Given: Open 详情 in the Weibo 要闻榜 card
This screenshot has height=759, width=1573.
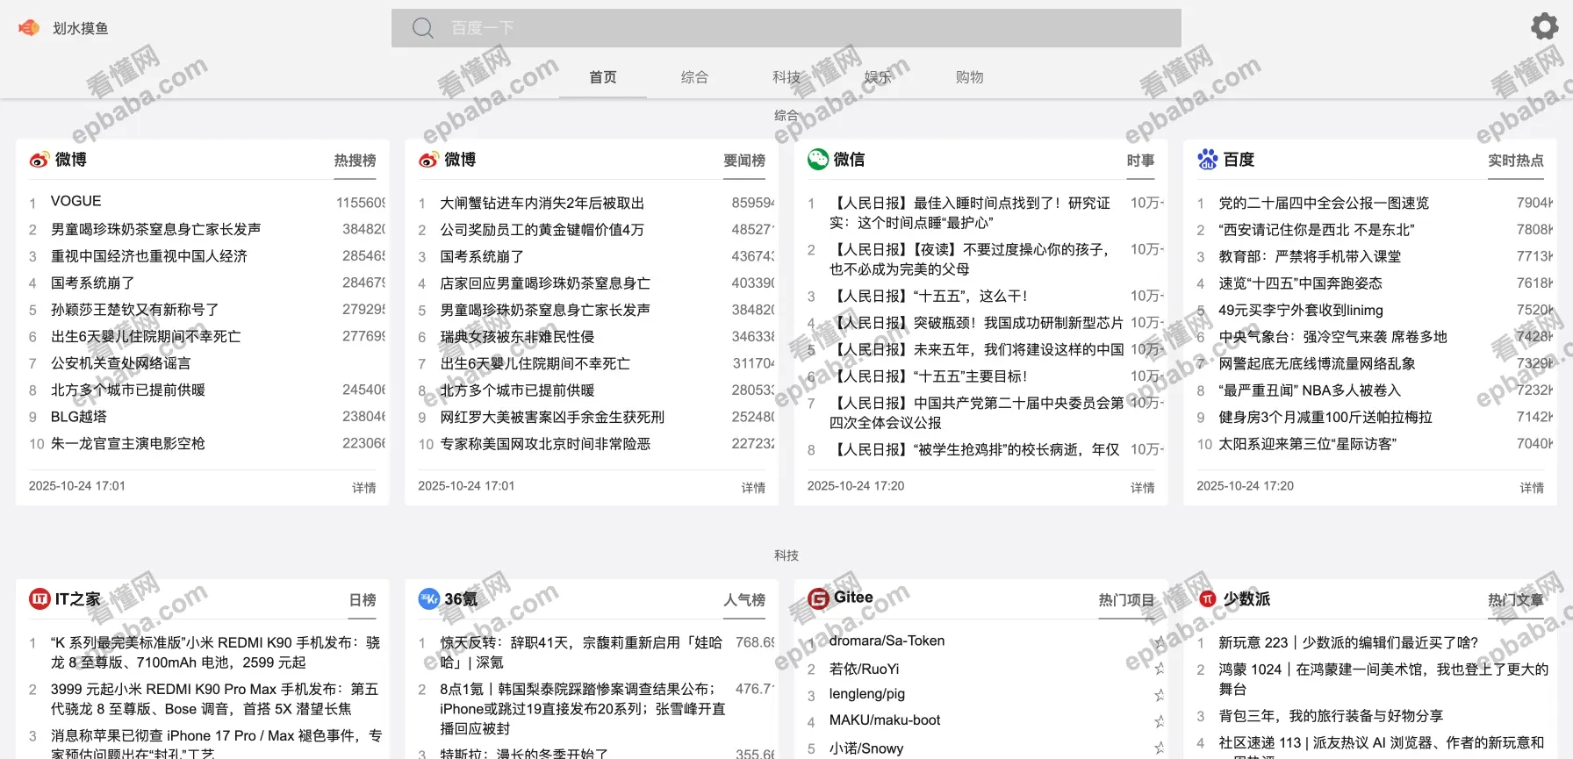Looking at the screenshot, I should tap(753, 488).
